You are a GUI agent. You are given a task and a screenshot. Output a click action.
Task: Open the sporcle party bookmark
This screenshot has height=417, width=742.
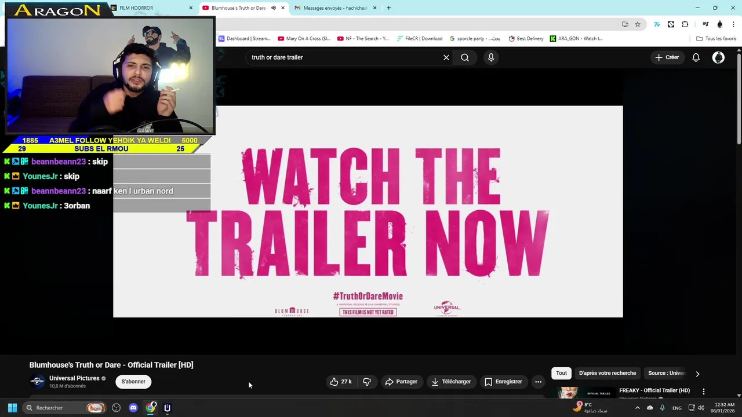point(475,39)
